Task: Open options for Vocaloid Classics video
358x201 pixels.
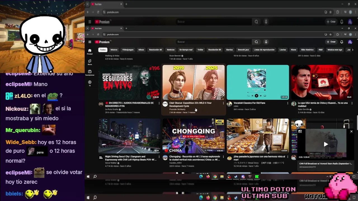Action: coord(288,103)
